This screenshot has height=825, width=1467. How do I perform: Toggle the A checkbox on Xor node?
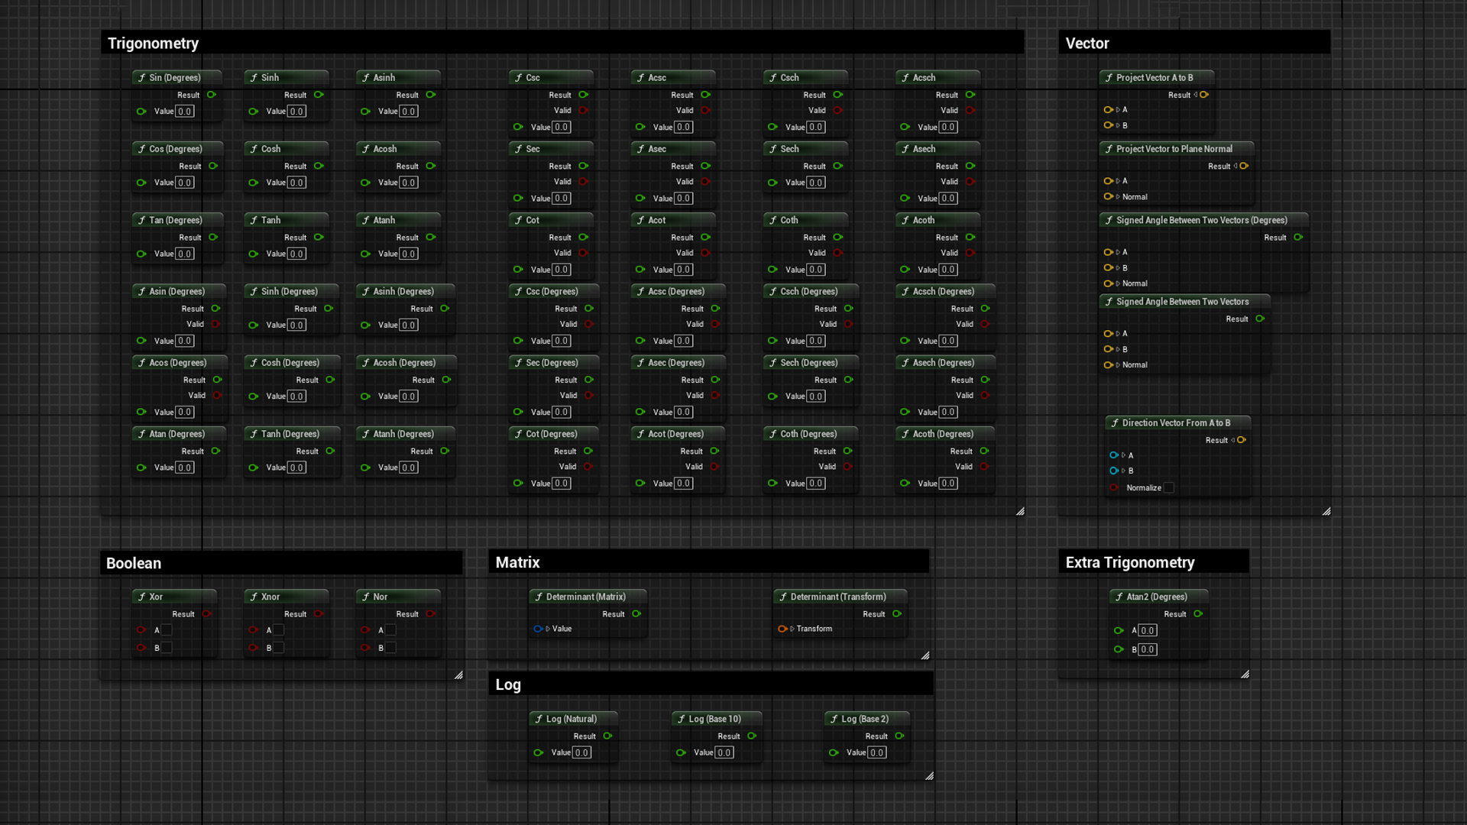click(x=167, y=630)
